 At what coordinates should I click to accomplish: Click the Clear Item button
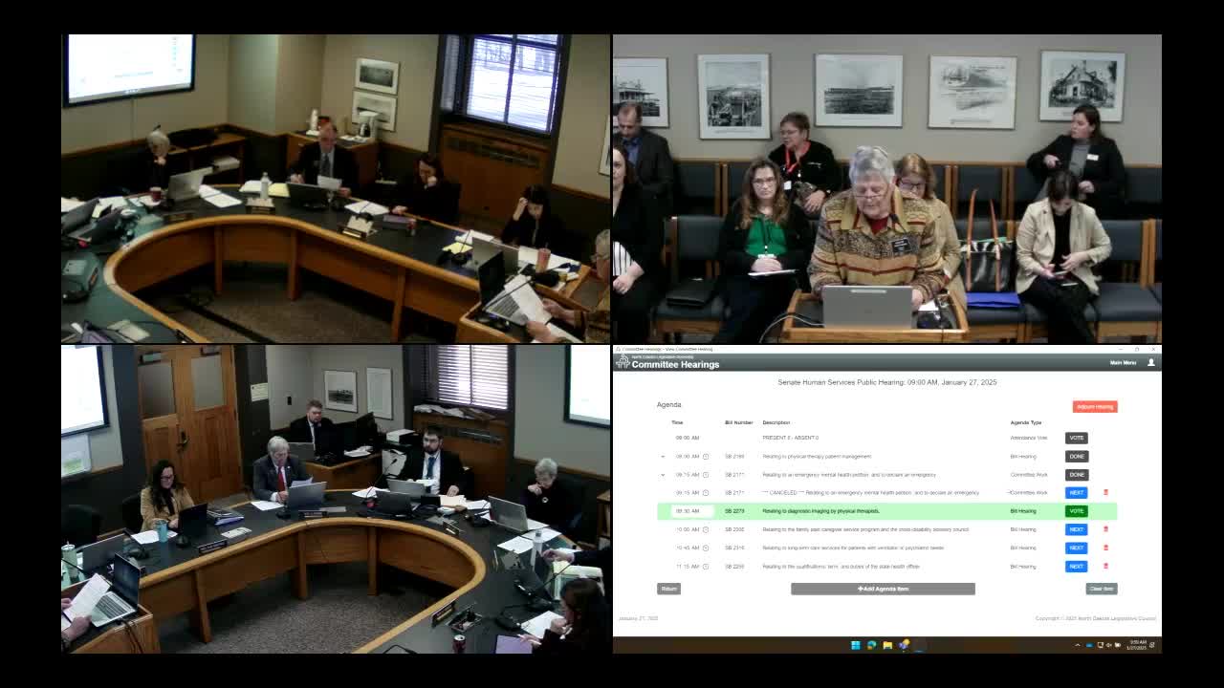click(1102, 589)
